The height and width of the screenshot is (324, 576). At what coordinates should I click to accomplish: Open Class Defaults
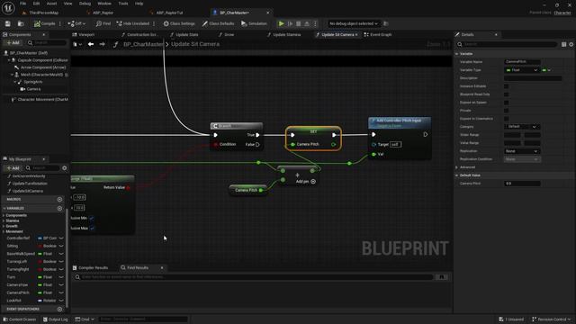[218, 23]
